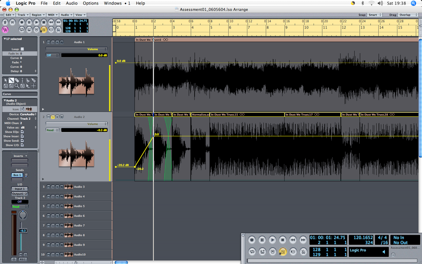Click the REC button on channel strip
Screen dimensions: 422x264
pyautogui.click(x=23, y=259)
